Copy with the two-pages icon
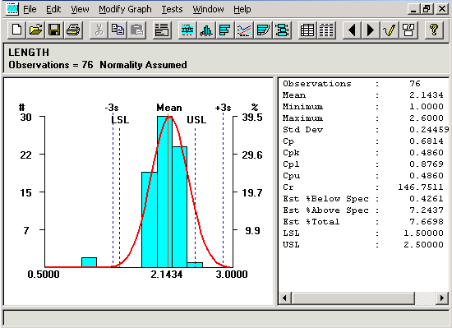452x328 pixels. [118, 30]
